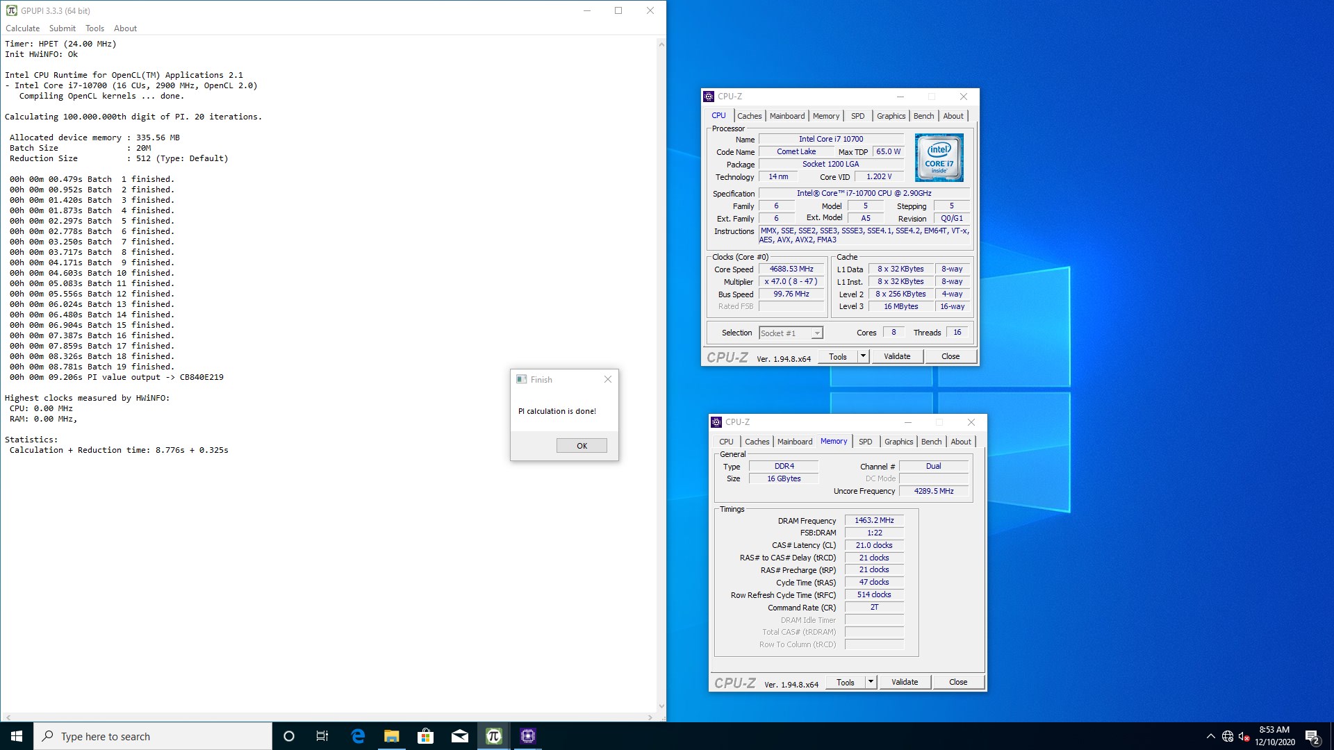Switch to Caches tab in upper CPU-Z window
The height and width of the screenshot is (750, 1334).
tap(750, 116)
